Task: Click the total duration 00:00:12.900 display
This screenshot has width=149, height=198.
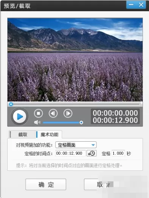Action: (x=115, y=120)
